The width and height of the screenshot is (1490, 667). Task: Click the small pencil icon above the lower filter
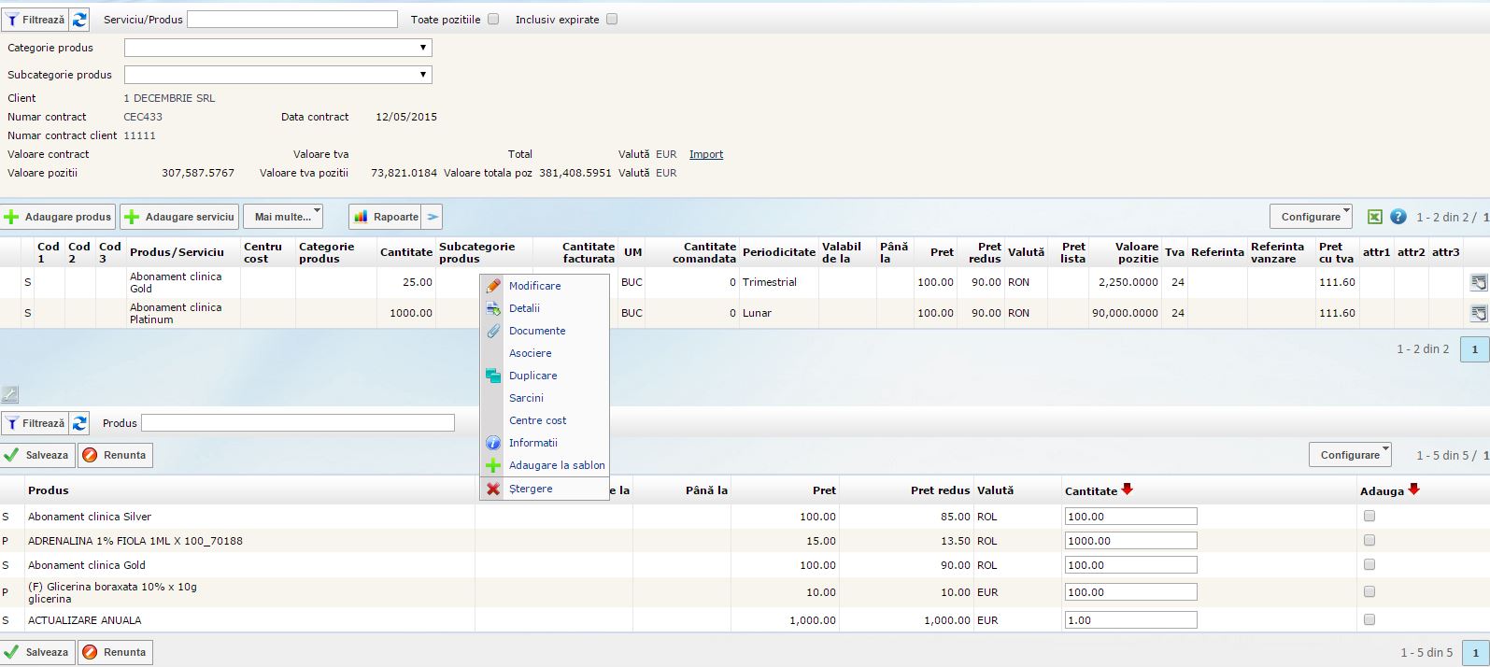(9, 394)
